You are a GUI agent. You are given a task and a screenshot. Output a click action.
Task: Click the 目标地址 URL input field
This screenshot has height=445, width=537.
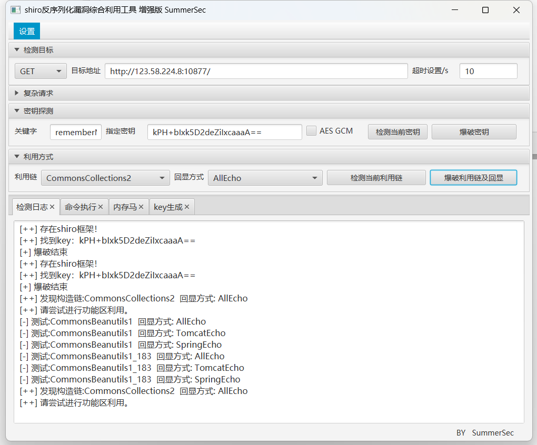(x=256, y=70)
